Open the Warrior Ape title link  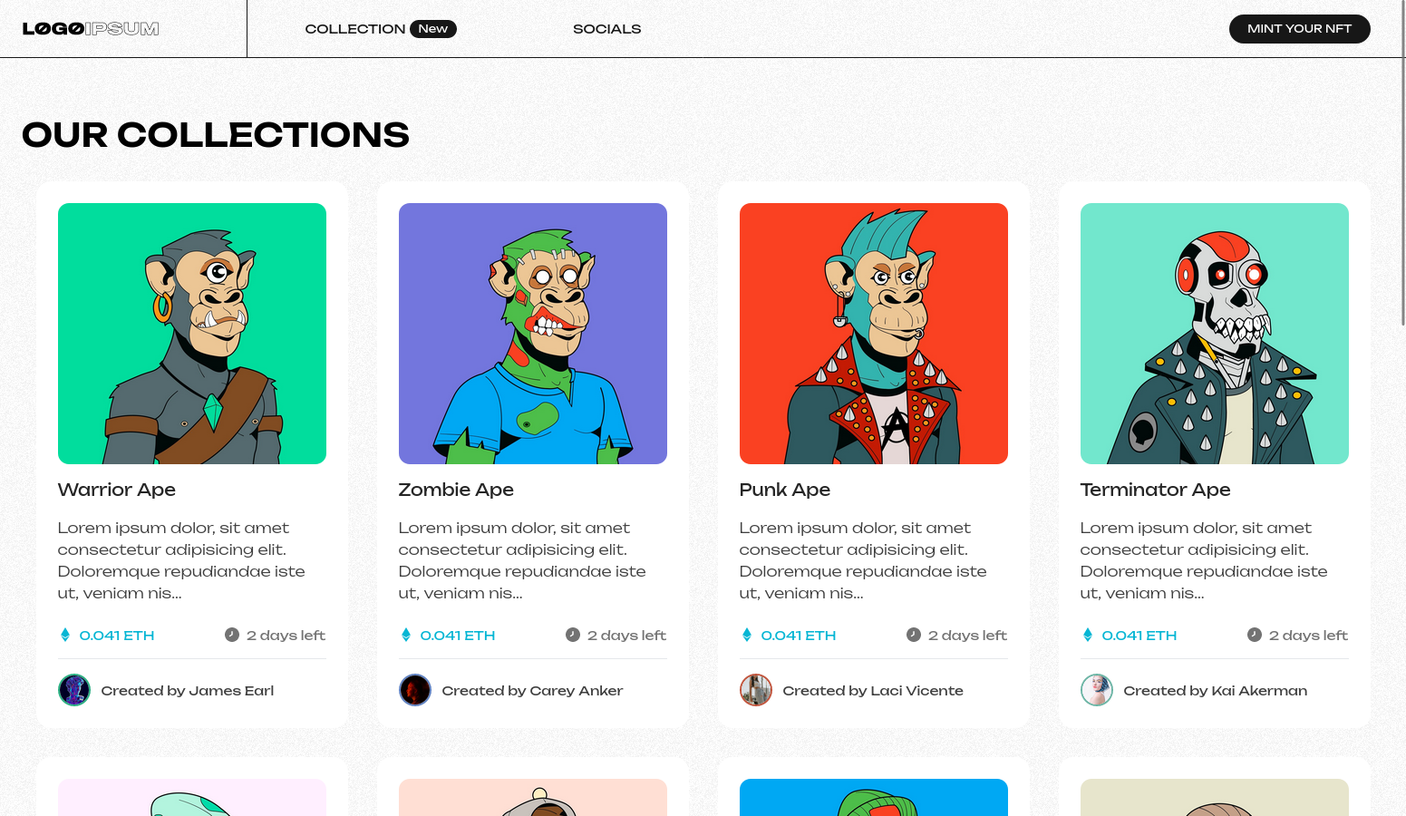tap(117, 490)
